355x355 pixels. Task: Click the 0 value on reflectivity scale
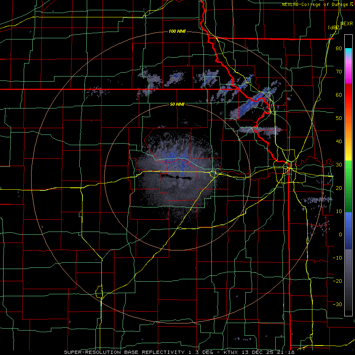(x=340, y=235)
